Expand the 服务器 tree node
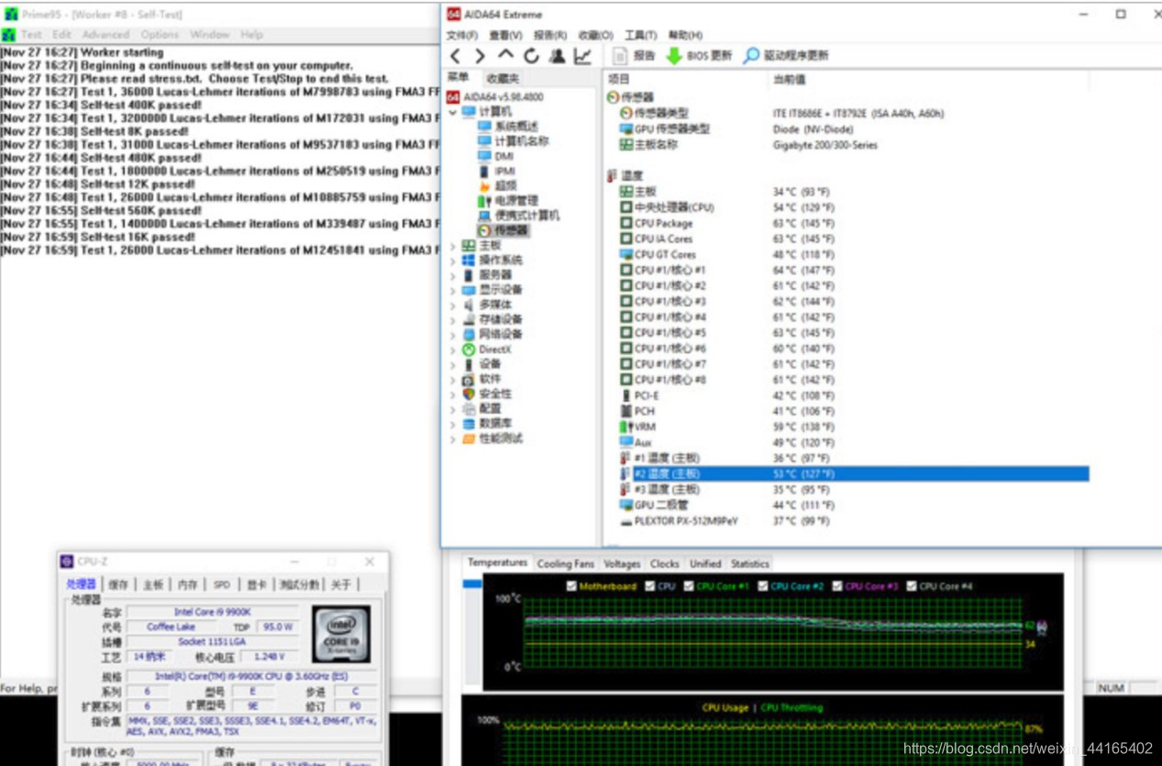1162x766 pixels. (452, 275)
